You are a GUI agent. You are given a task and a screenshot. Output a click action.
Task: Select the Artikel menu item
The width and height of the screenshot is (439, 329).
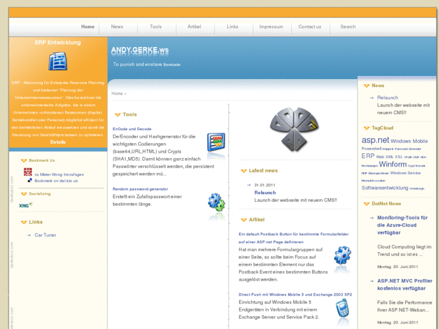coord(194,27)
